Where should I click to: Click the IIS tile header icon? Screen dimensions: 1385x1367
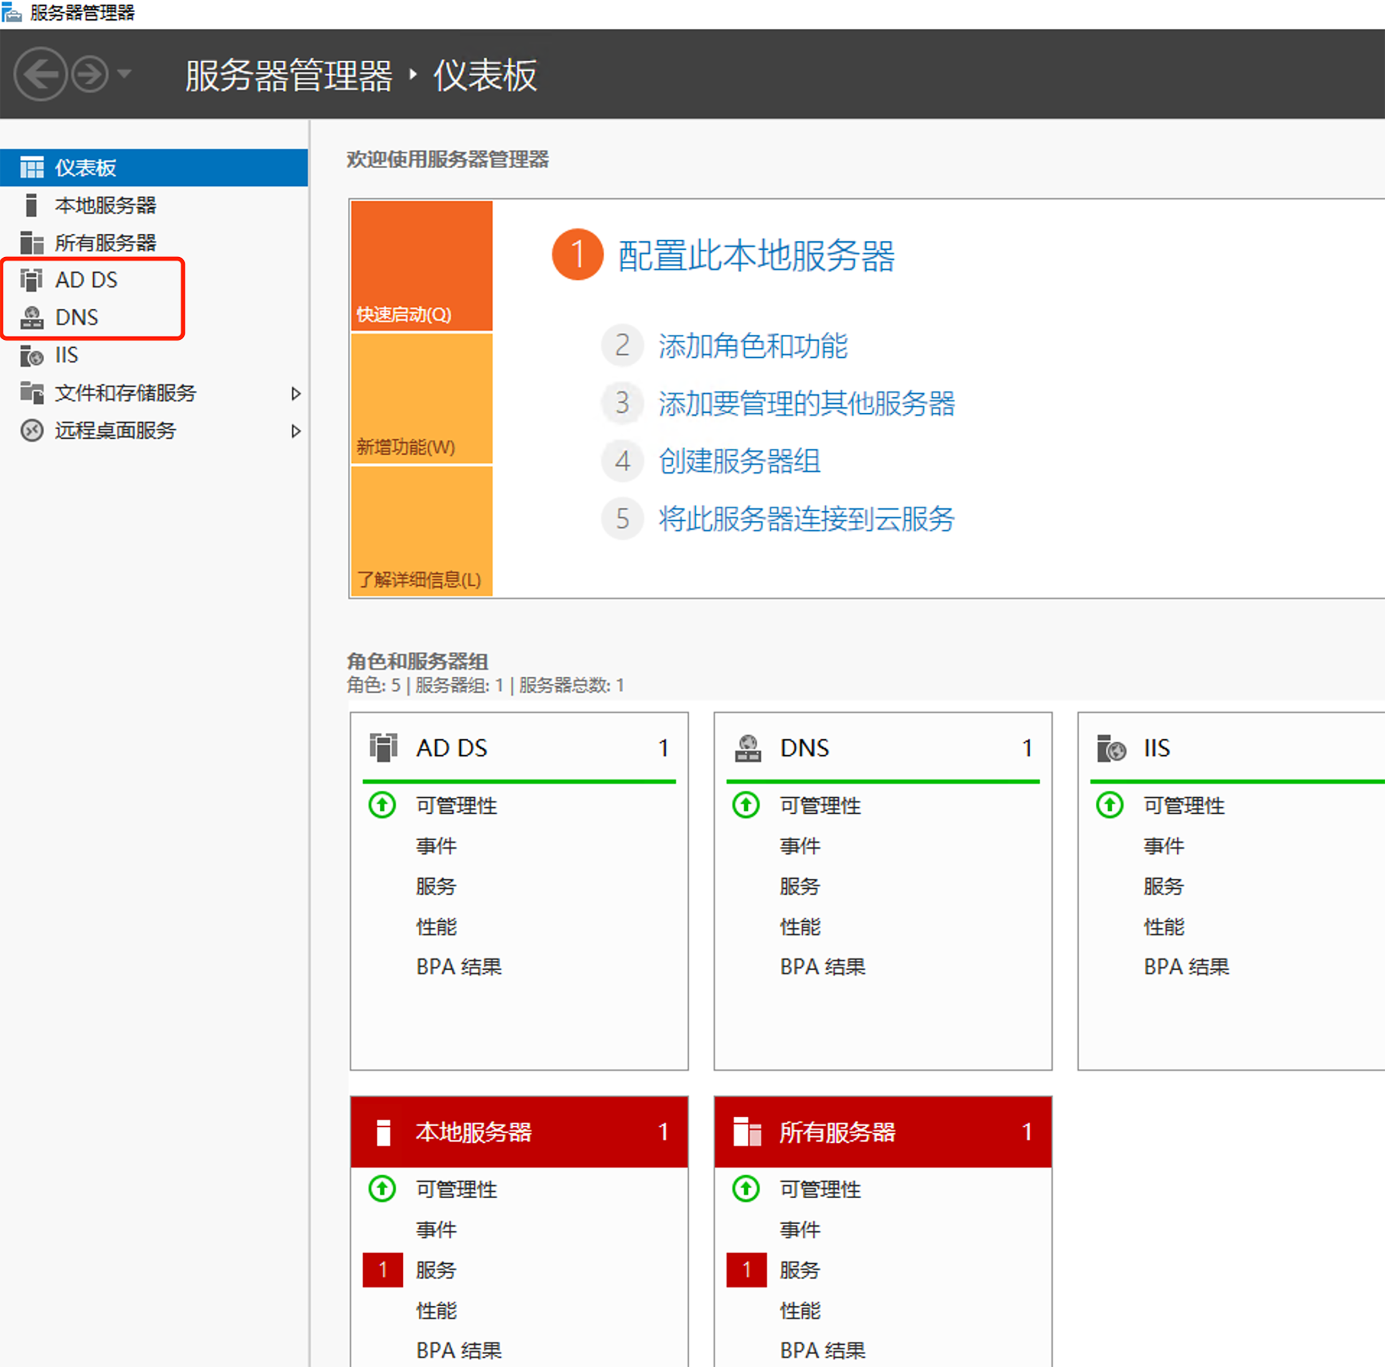[x=1111, y=748]
